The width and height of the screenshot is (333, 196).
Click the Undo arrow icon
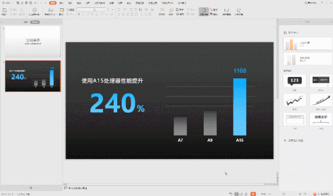(x=35, y=3)
